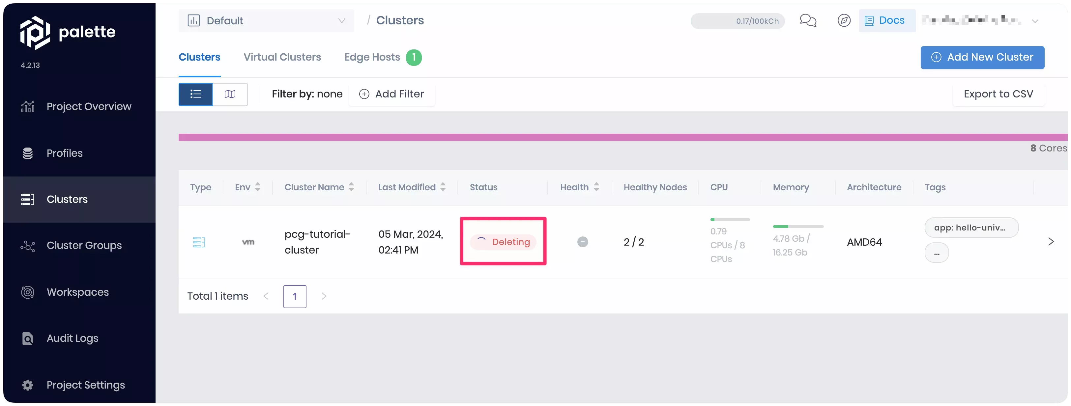Image resolution: width=1071 pixels, height=406 pixels.
Task: Expand the cluster name sort arrow
Action: pyautogui.click(x=351, y=187)
